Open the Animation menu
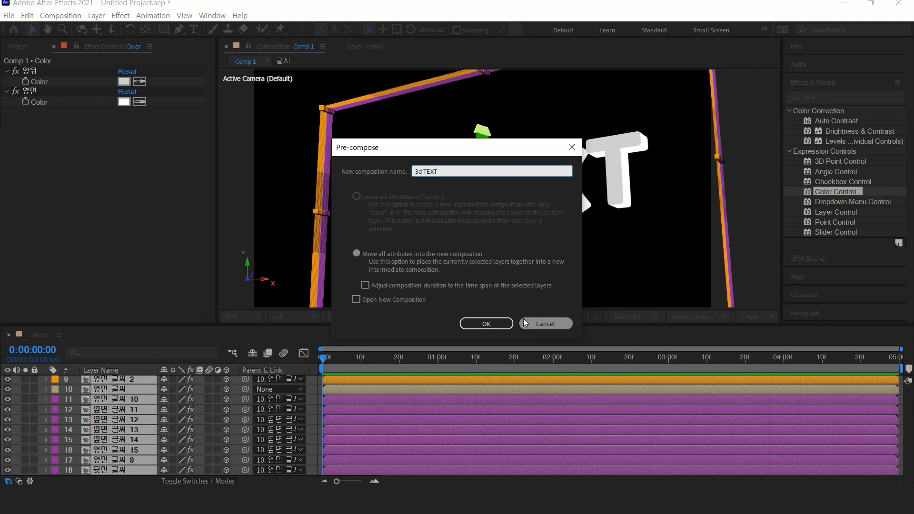The width and height of the screenshot is (914, 514). point(152,15)
